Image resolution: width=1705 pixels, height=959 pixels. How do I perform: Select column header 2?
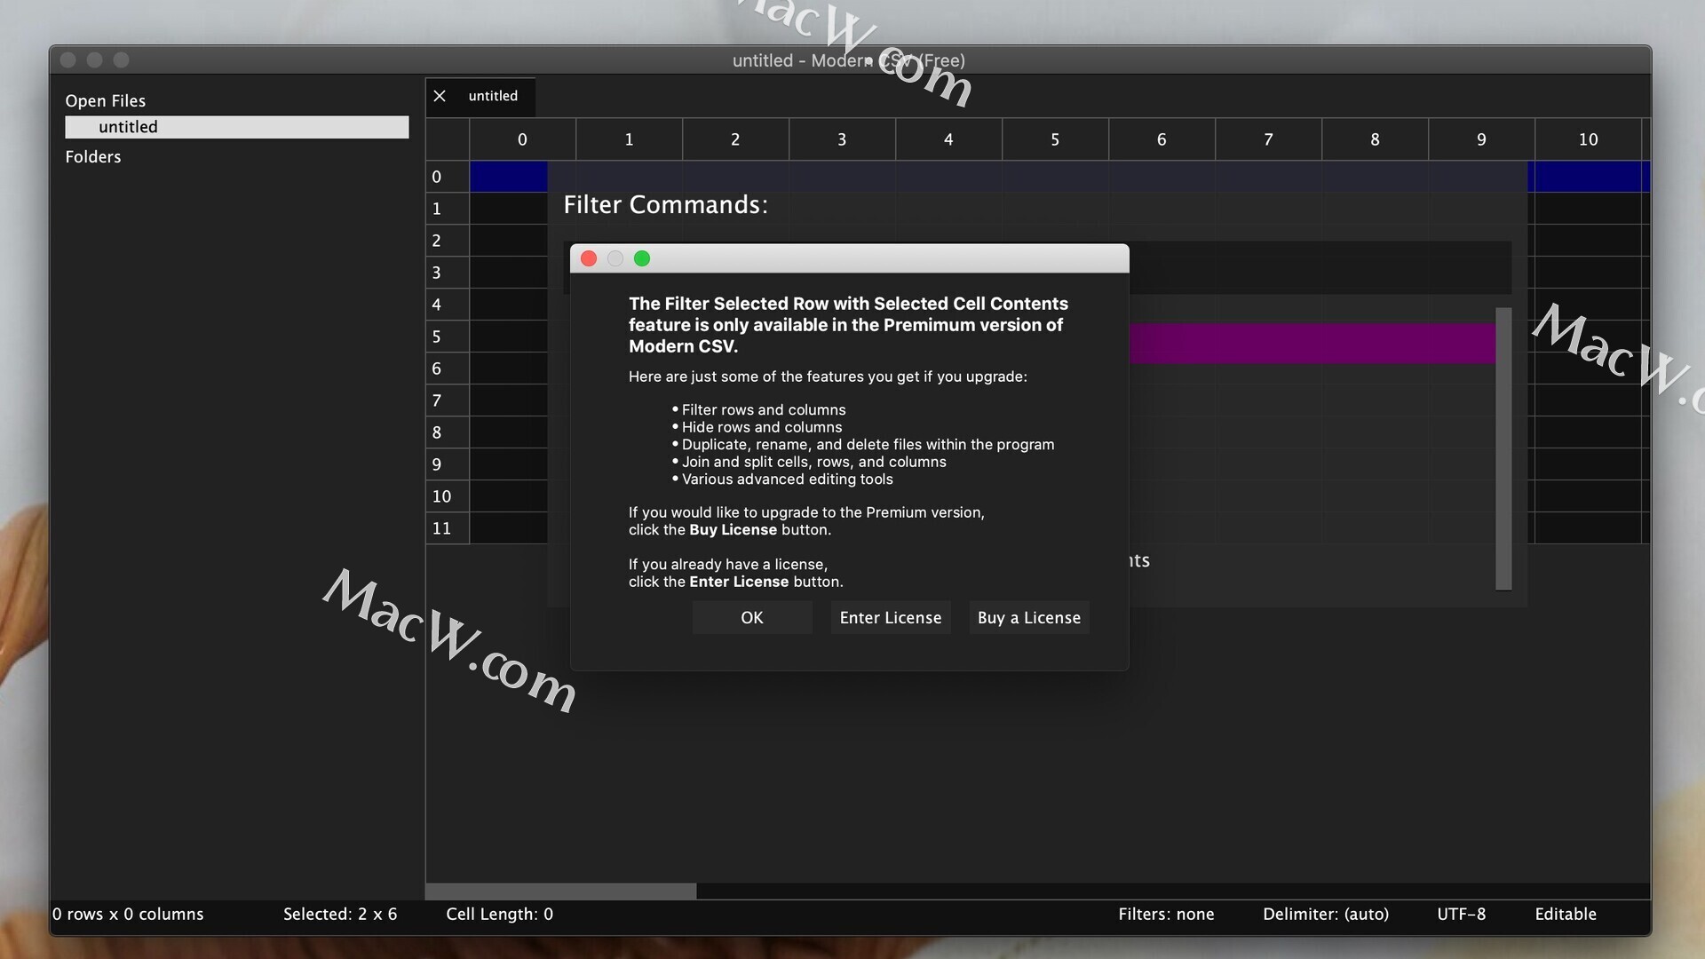pyautogui.click(x=735, y=139)
